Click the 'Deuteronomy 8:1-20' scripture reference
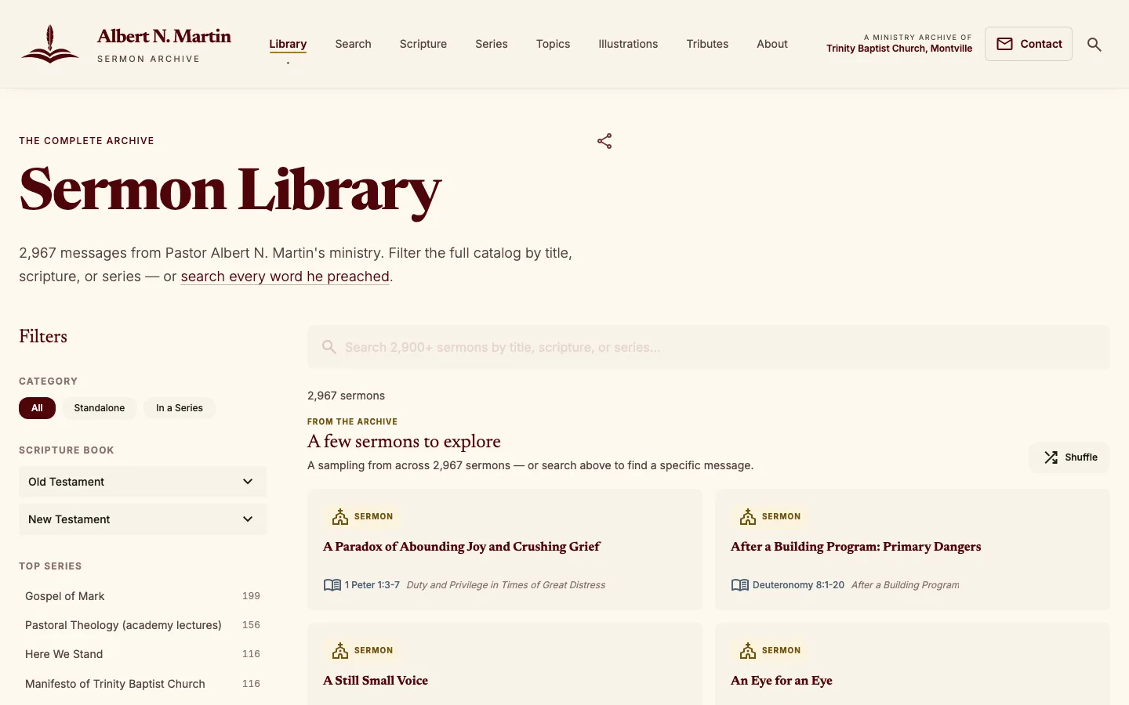The width and height of the screenshot is (1129, 705). (x=798, y=585)
